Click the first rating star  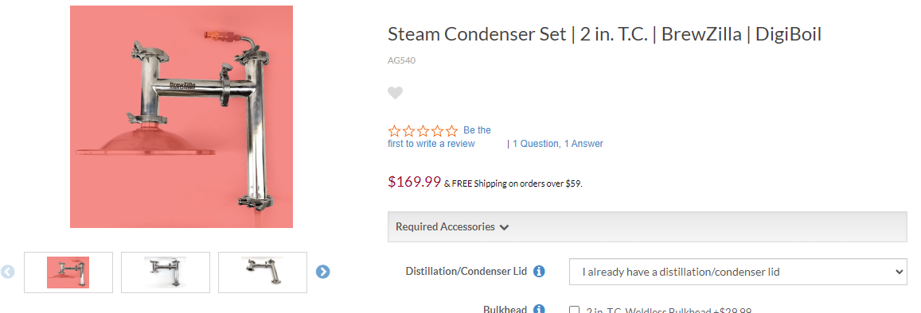(394, 131)
